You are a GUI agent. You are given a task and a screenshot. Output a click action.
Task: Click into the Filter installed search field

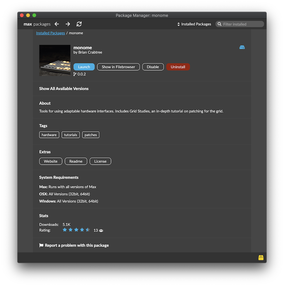pyautogui.click(x=240, y=24)
